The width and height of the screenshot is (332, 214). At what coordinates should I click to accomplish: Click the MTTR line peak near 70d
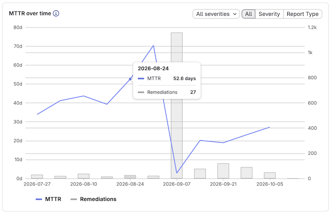153,45
